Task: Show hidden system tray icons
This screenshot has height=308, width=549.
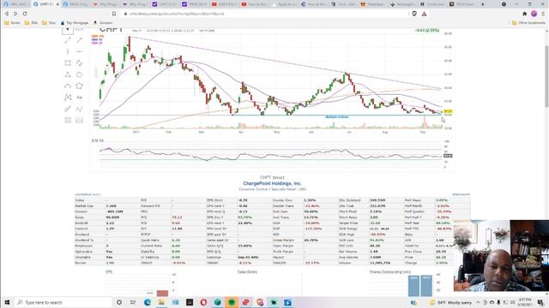Action: (x=478, y=302)
